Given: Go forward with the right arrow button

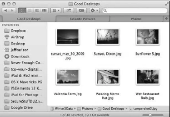Looking at the screenshot, I should (12, 10).
